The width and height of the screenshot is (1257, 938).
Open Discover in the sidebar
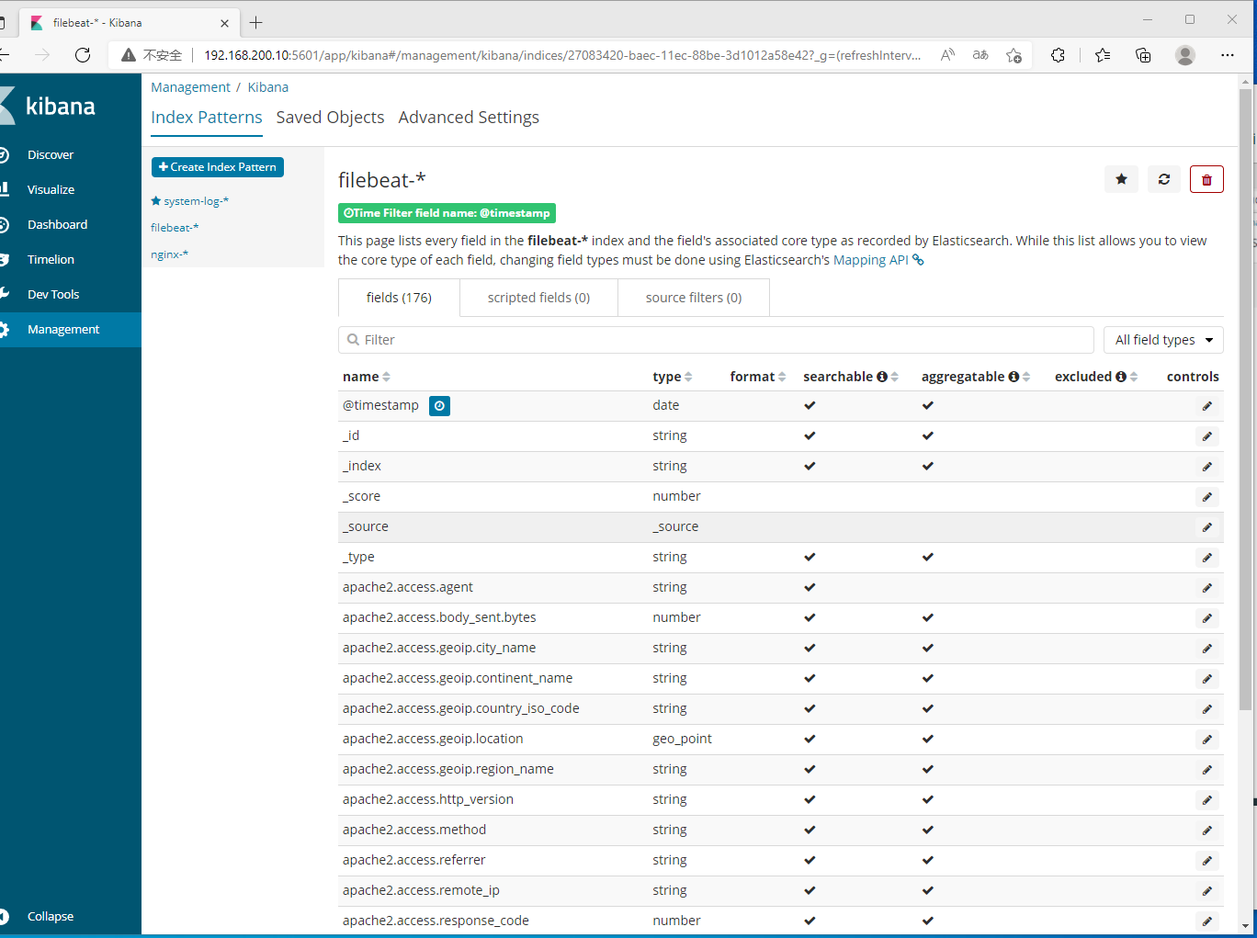pos(71,155)
